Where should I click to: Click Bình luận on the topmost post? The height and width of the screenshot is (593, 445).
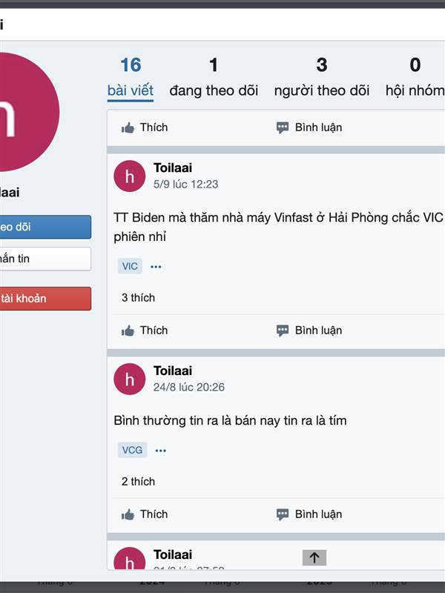click(309, 127)
